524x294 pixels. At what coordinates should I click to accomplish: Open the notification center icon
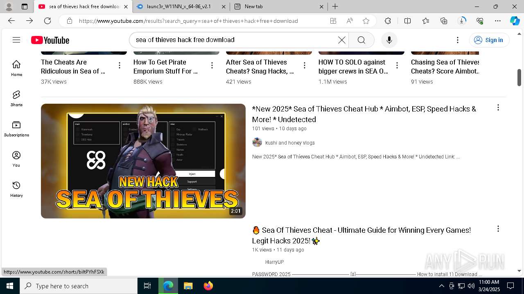(510, 286)
